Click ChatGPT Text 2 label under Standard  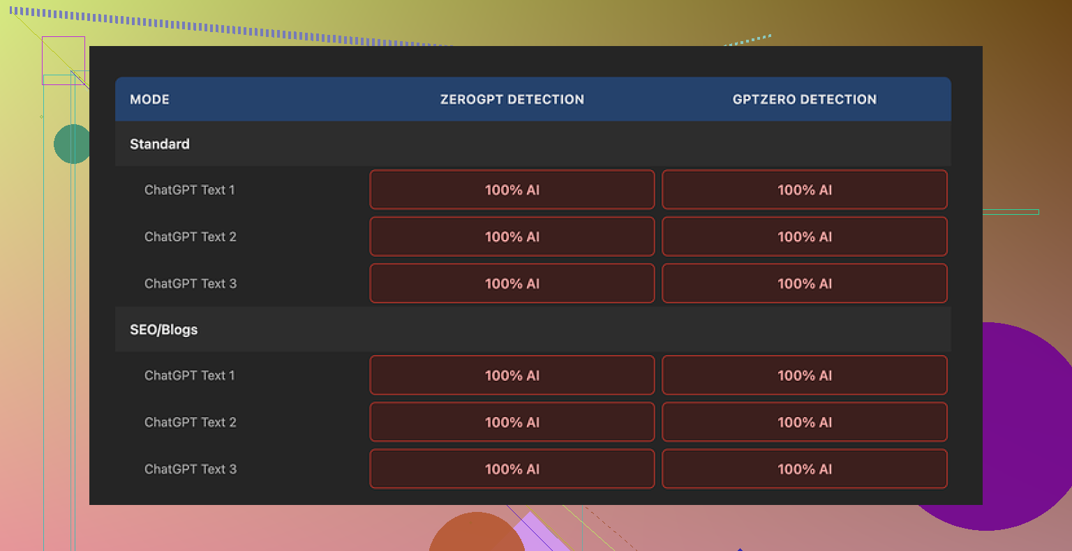[x=191, y=236]
